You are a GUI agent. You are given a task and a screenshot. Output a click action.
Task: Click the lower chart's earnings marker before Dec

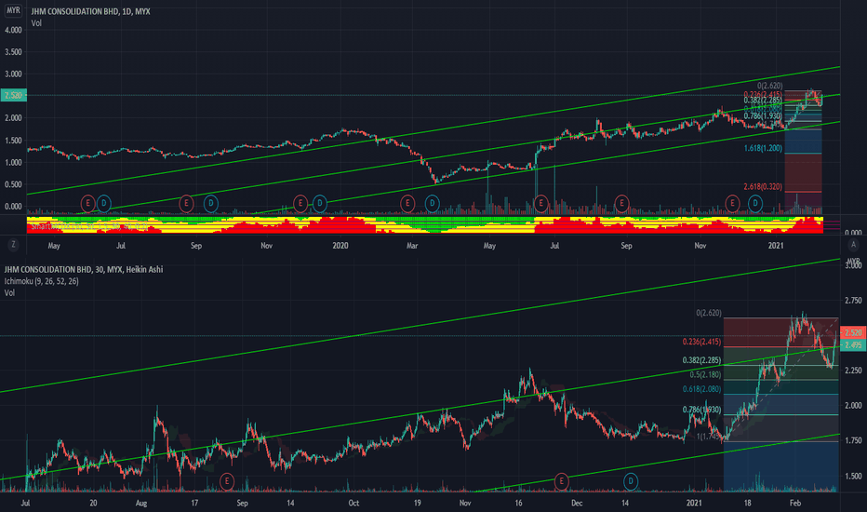pos(561,481)
